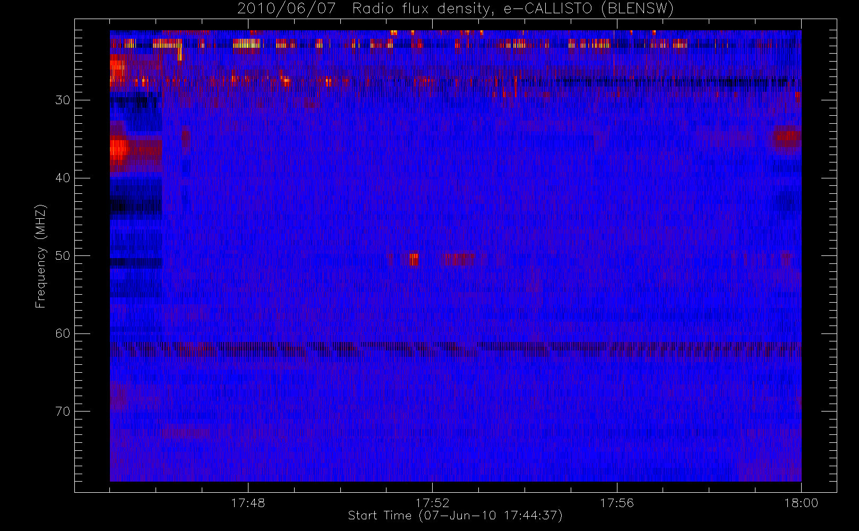Click the 30 frequency tick label
The width and height of the screenshot is (859, 531).
63,100
